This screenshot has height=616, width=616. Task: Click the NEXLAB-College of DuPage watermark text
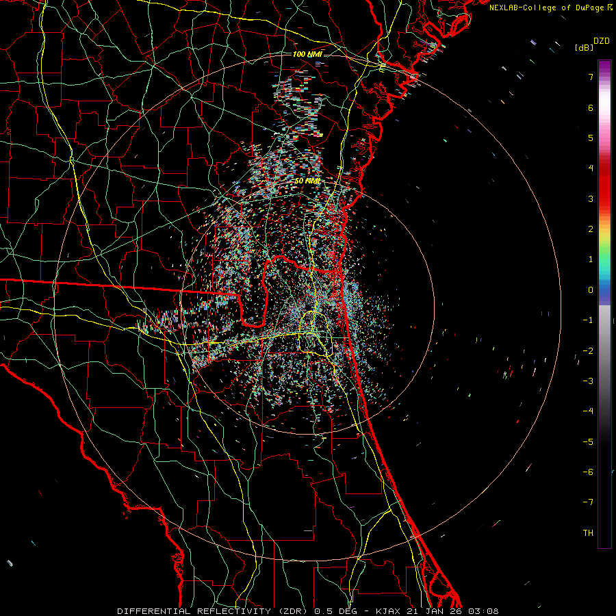click(x=550, y=8)
